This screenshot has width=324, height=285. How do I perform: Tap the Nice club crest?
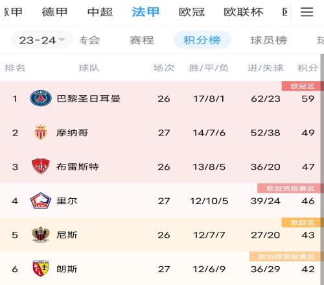[41, 234]
